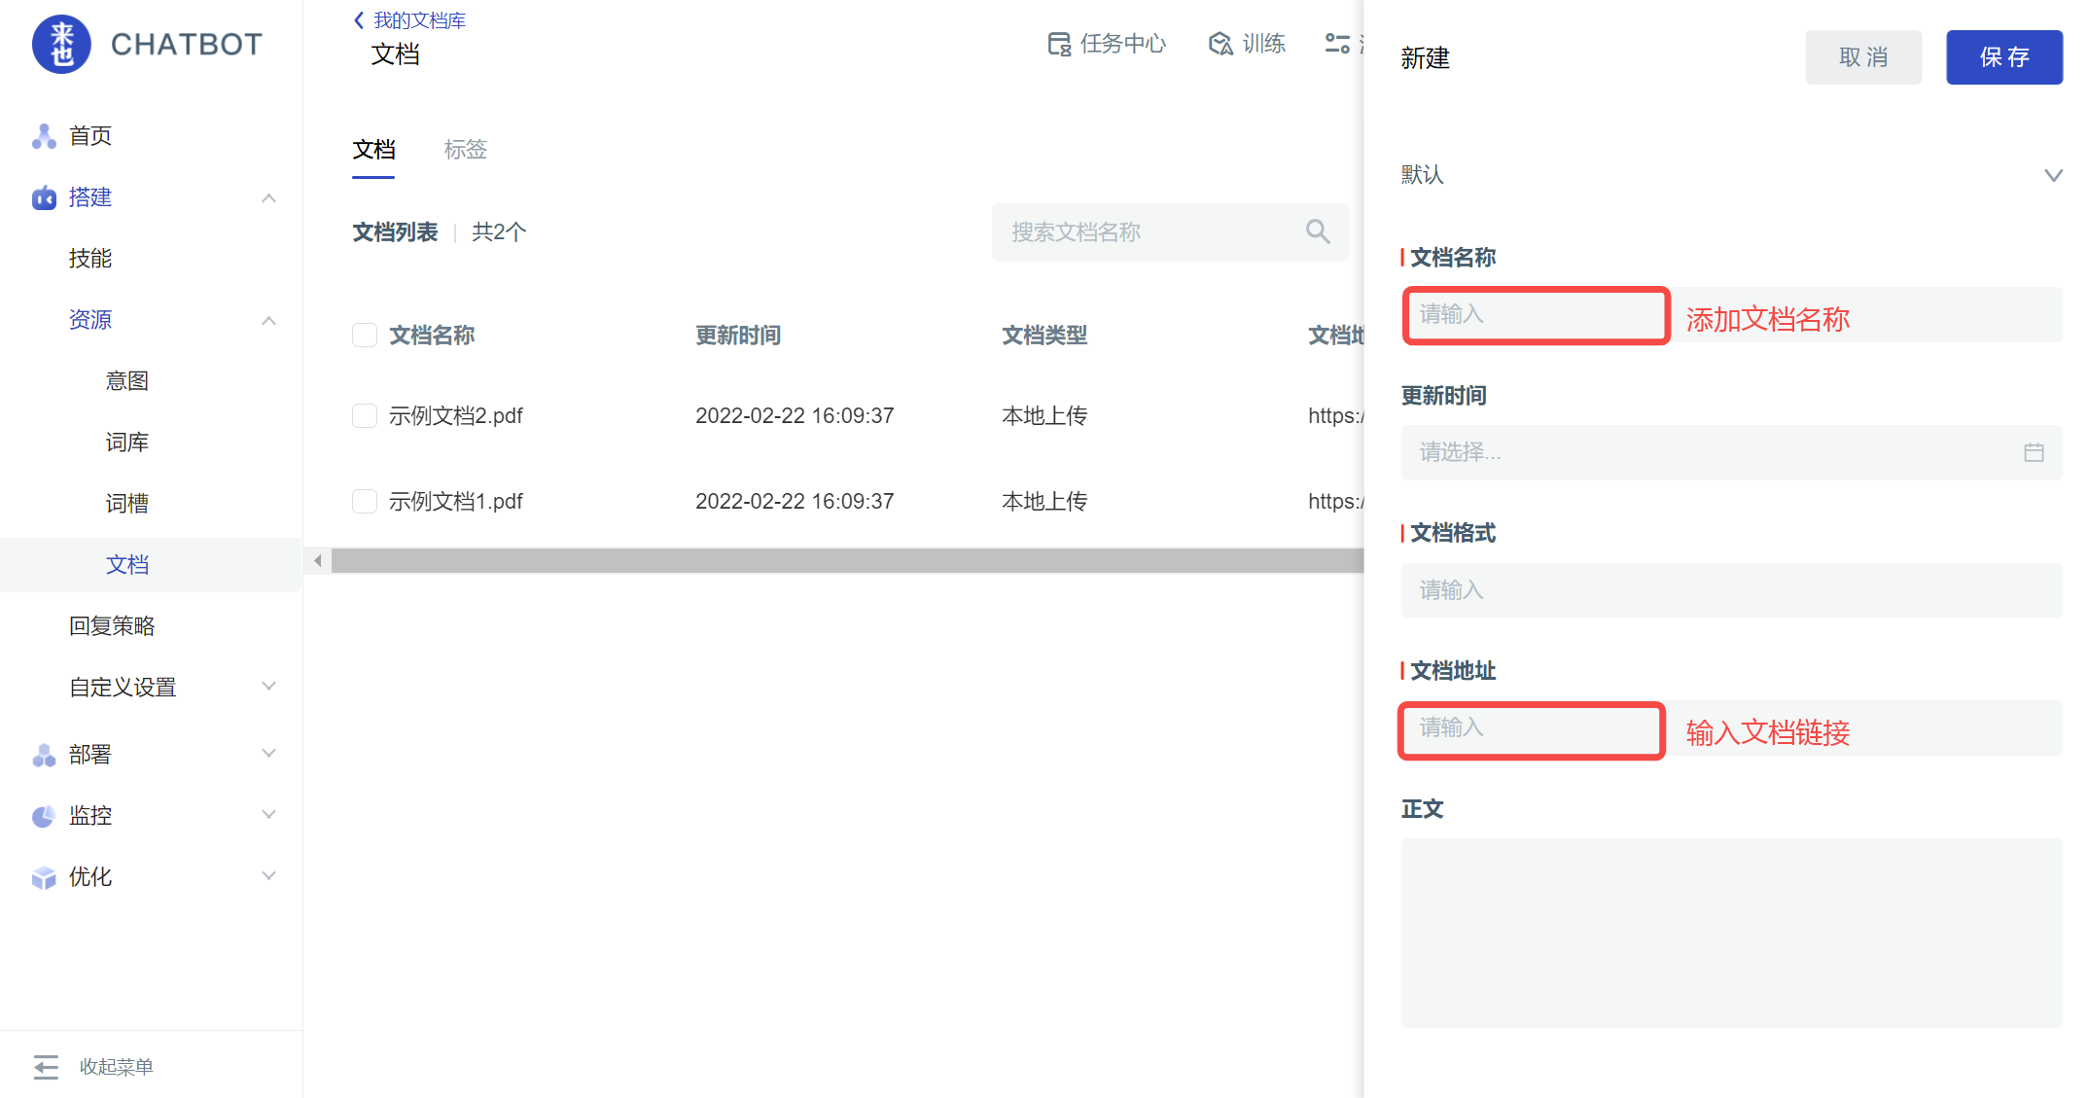Open 词库 in the sidebar

click(x=127, y=443)
